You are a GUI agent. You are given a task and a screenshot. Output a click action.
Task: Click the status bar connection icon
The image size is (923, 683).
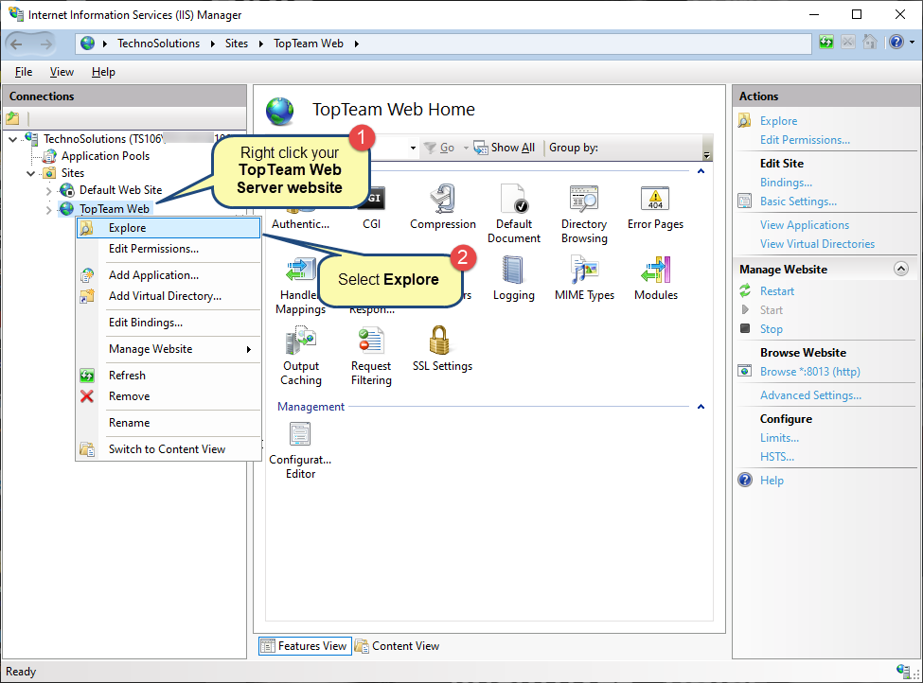(x=903, y=671)
